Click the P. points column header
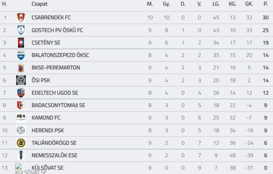Screen dimensions: 273x174 265,4
